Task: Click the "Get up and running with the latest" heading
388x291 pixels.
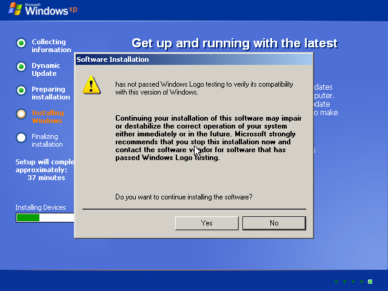Action: [x=235, y=44]
